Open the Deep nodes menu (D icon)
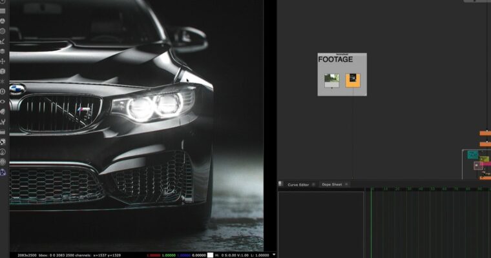This screenshot has width=491, height=258. pyautogui.click(x=3, y=92)
